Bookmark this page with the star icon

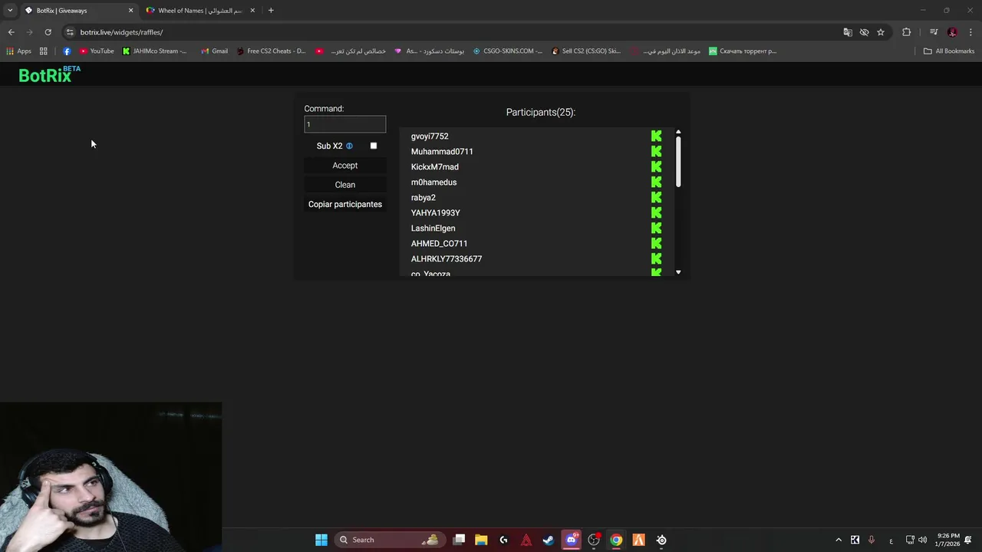pos(881,32)
